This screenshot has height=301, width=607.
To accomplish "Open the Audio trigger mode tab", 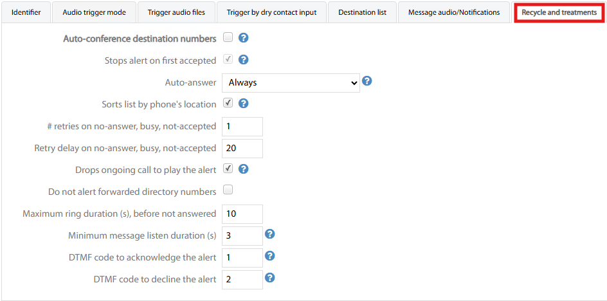I will (95, 12).
